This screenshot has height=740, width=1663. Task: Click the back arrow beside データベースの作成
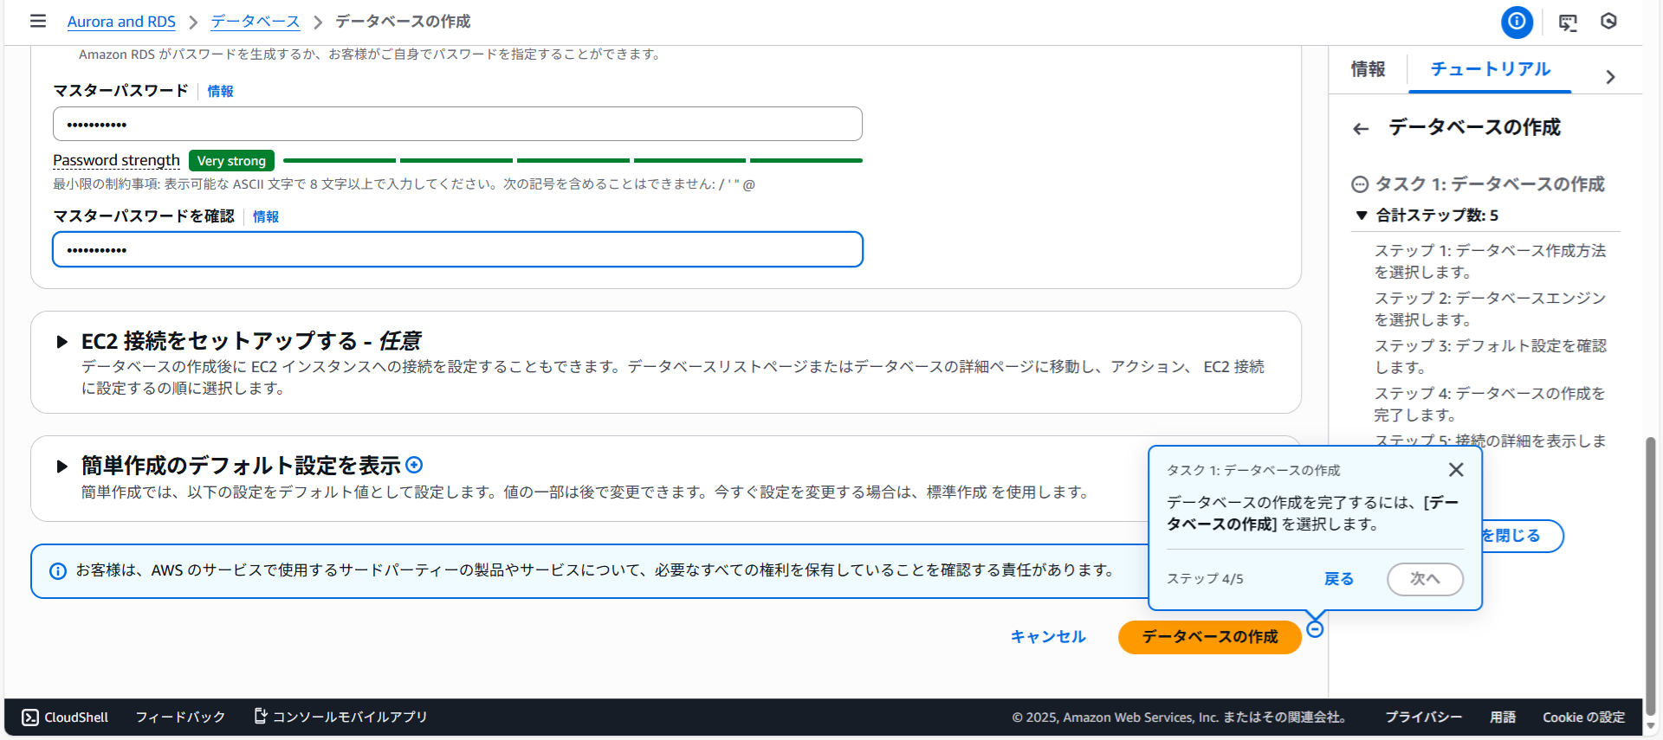pyautogui.click(x=1361, y=129)
